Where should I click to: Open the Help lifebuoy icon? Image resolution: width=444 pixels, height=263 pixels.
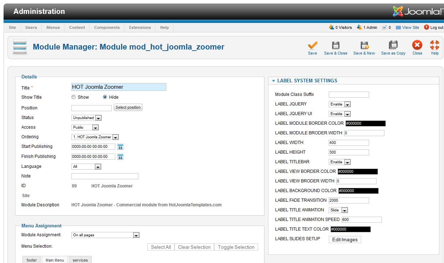click(x=435, y=45)
